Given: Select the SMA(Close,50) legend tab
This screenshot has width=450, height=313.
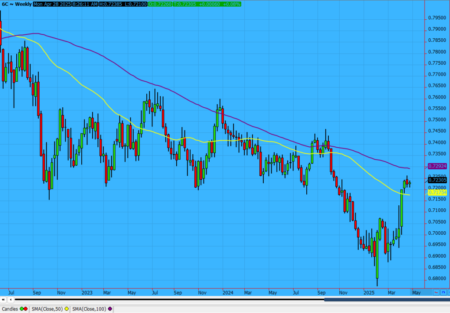Looking at the screenshot, I should (x=47, y=309).
